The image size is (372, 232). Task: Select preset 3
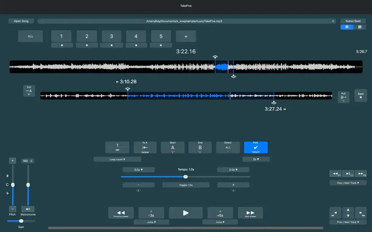point(112,36)
